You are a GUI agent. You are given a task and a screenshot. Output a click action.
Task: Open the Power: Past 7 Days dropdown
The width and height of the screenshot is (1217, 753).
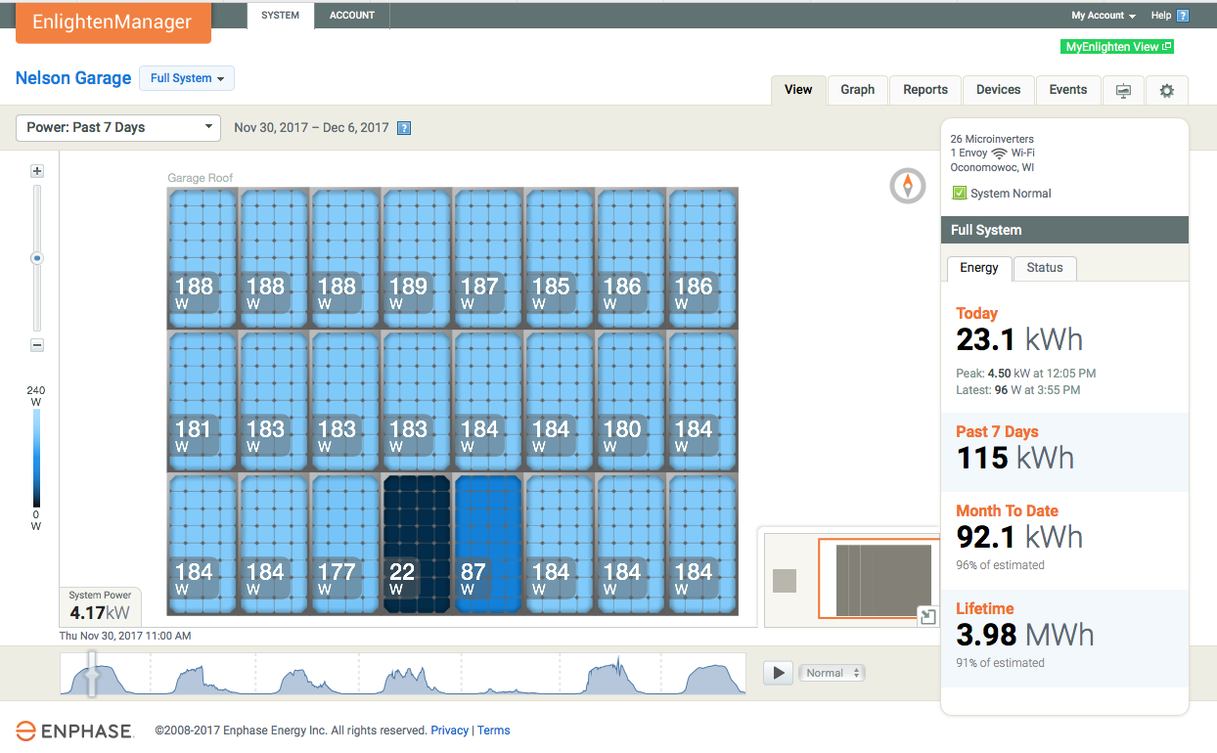click(x=118, y=128)
